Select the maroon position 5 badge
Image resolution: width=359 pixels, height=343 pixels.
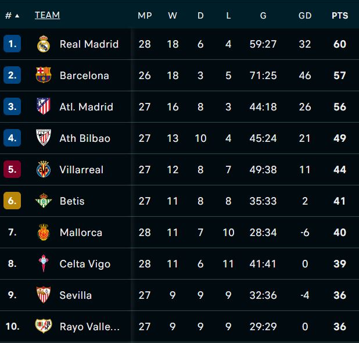point(12,169)
